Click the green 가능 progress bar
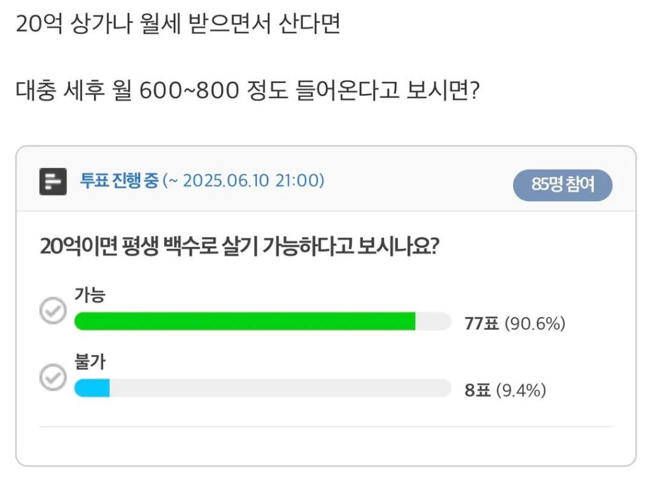The height and width of the screenshot is (483, 652). 245,321
